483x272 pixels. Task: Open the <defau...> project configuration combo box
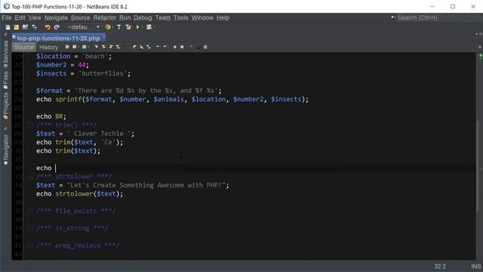pyautogui.click(x=84, y=27)
